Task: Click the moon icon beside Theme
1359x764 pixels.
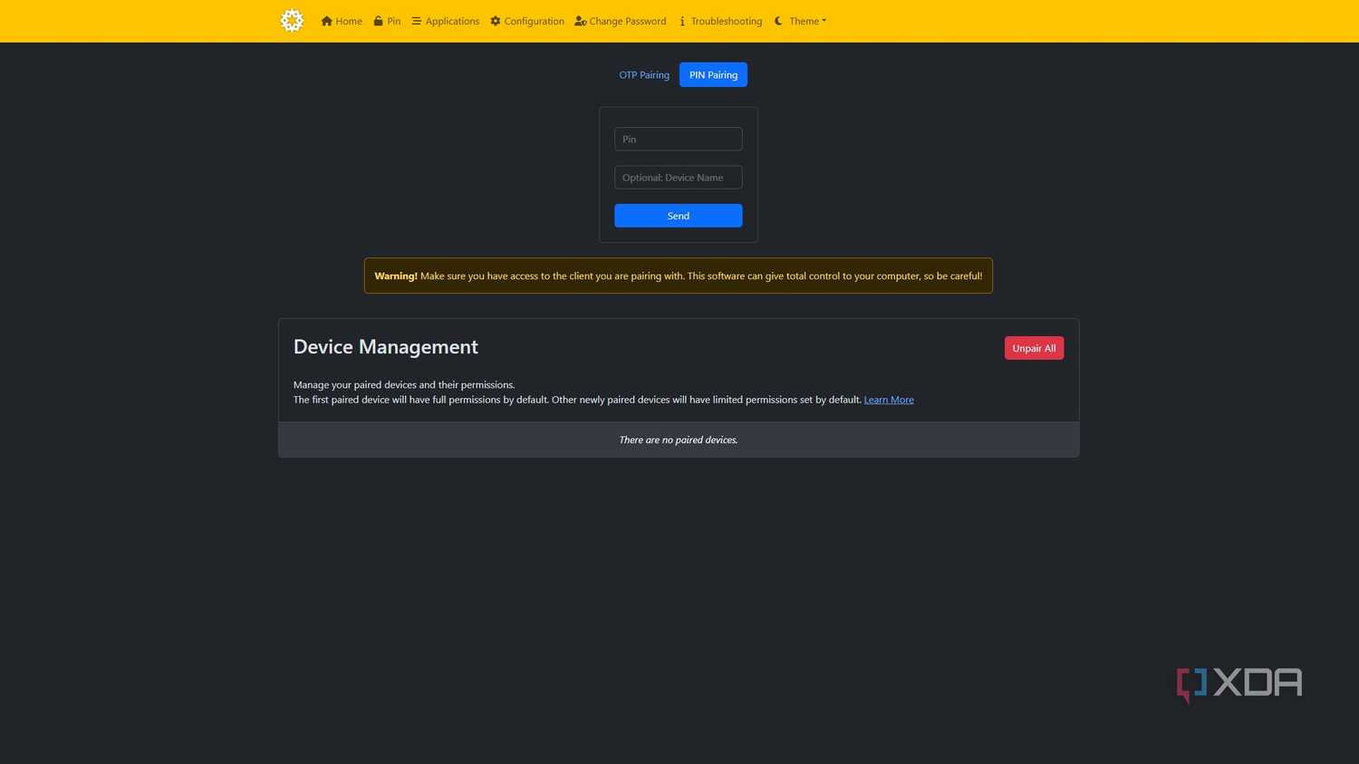Action: [x=778, y=21]
